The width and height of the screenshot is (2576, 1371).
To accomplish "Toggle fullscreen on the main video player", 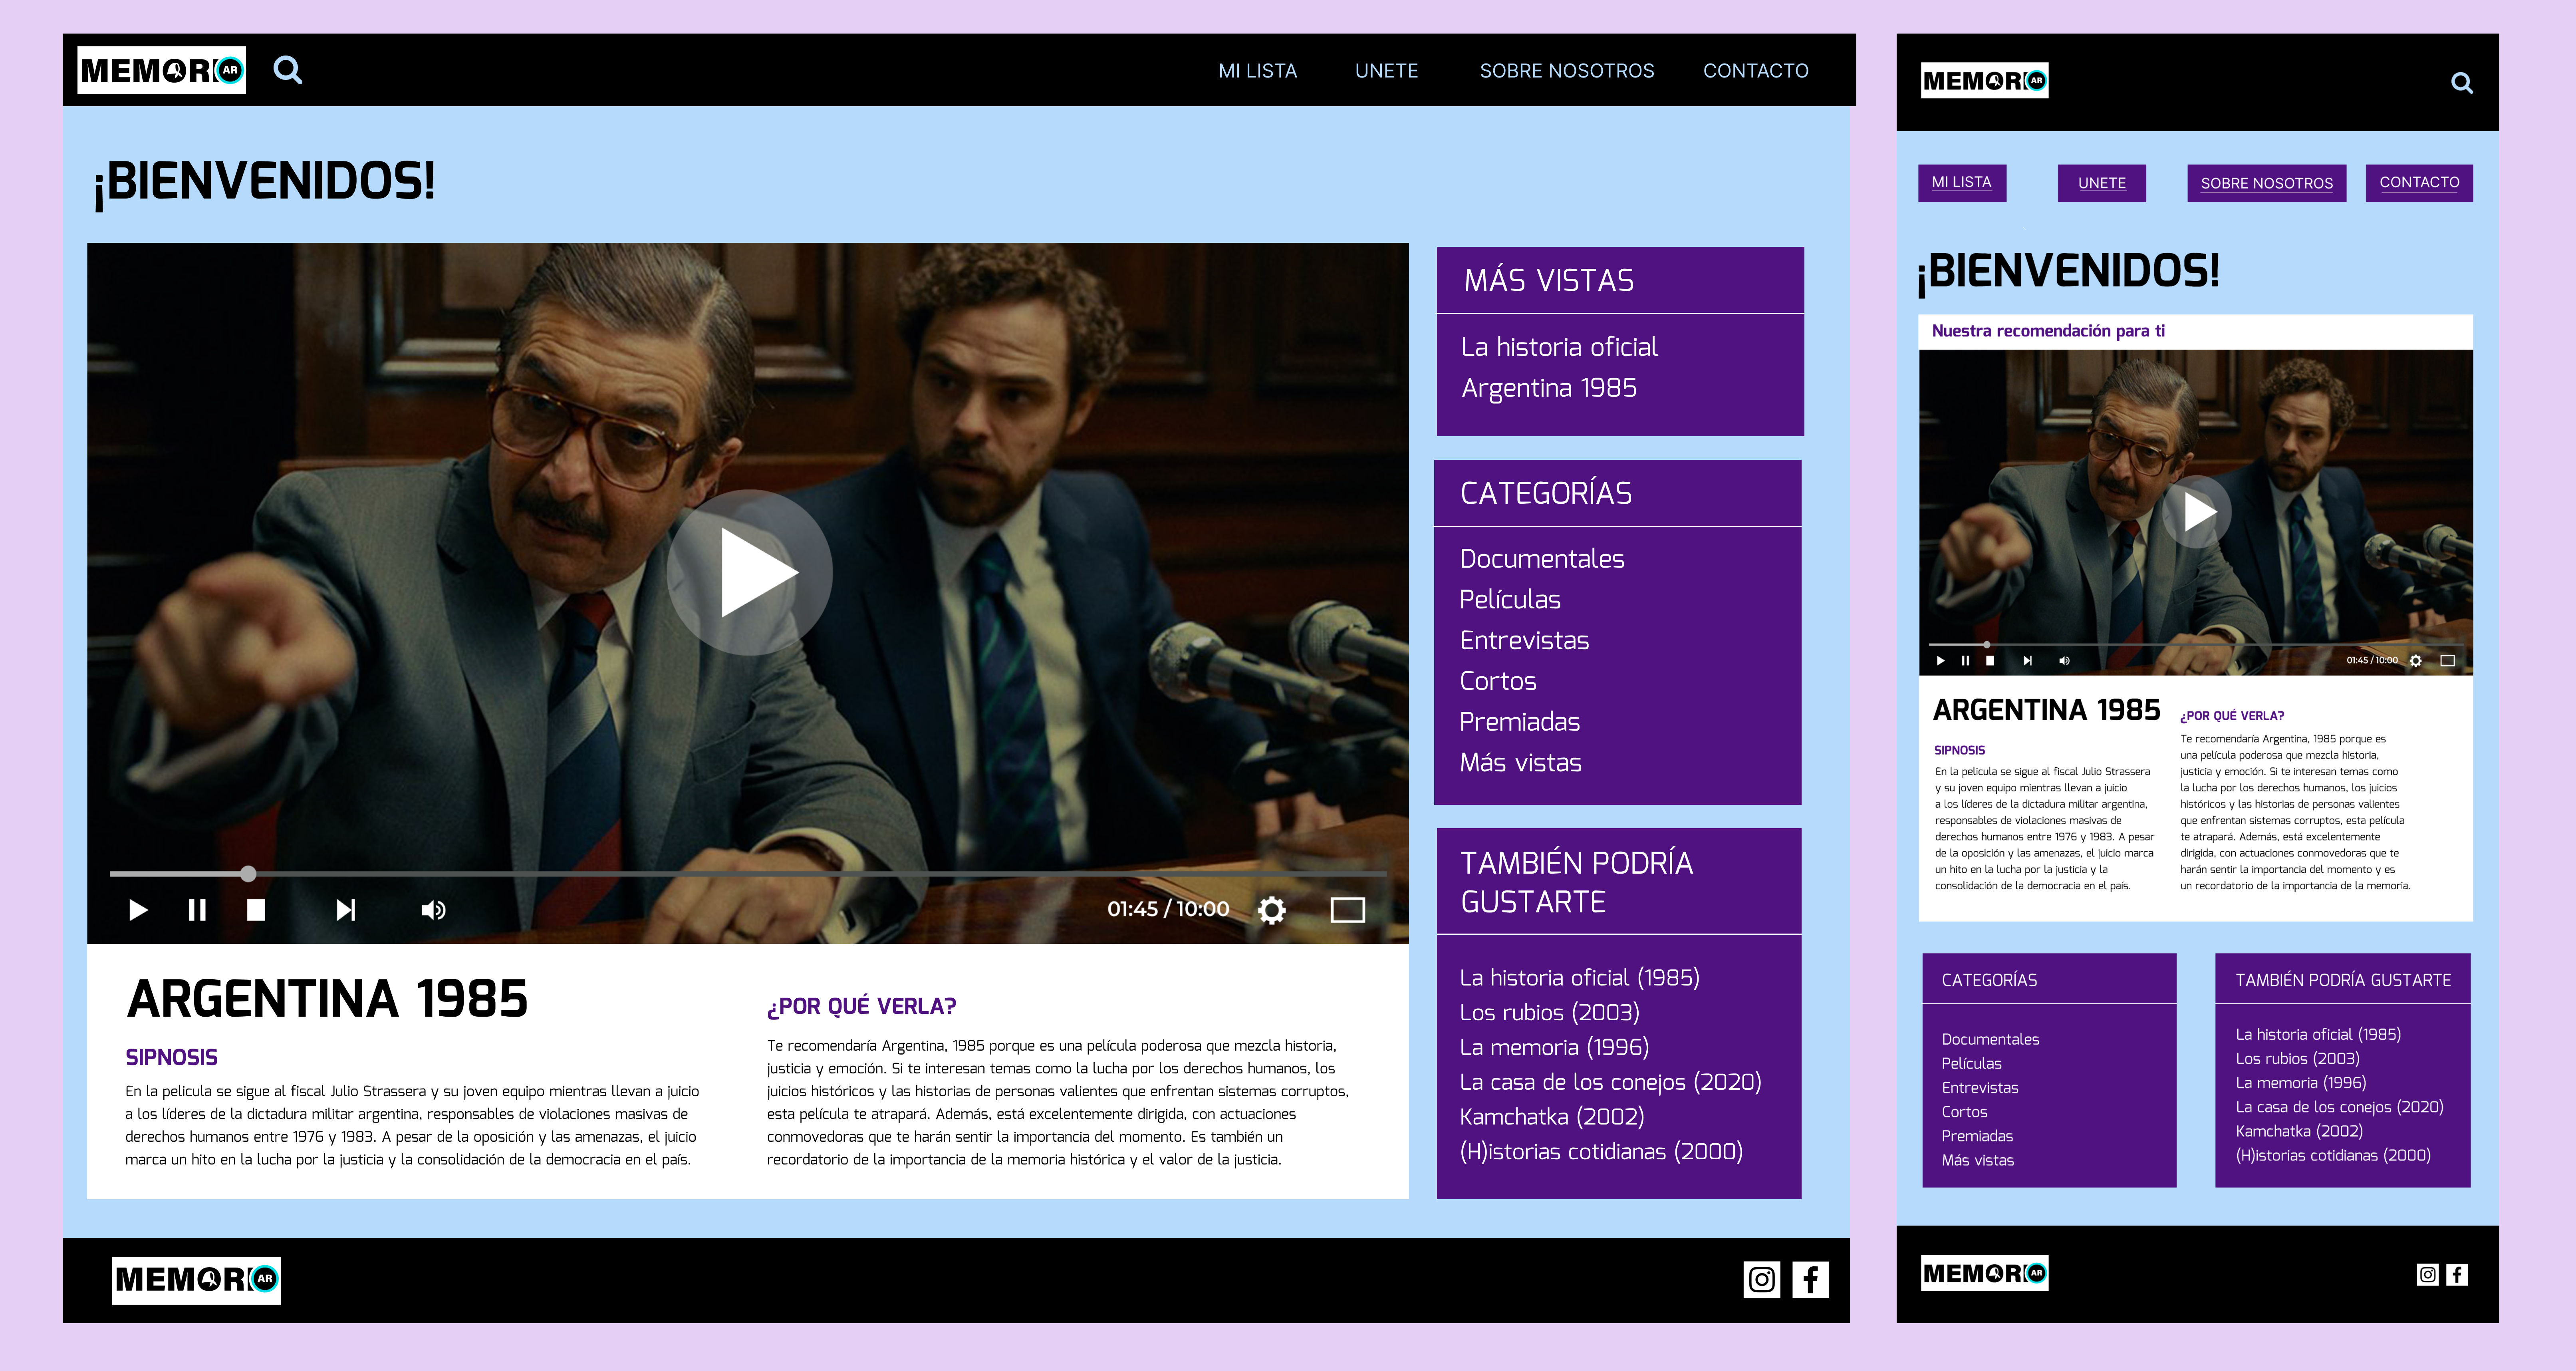I will click(x=1347, y=910).
